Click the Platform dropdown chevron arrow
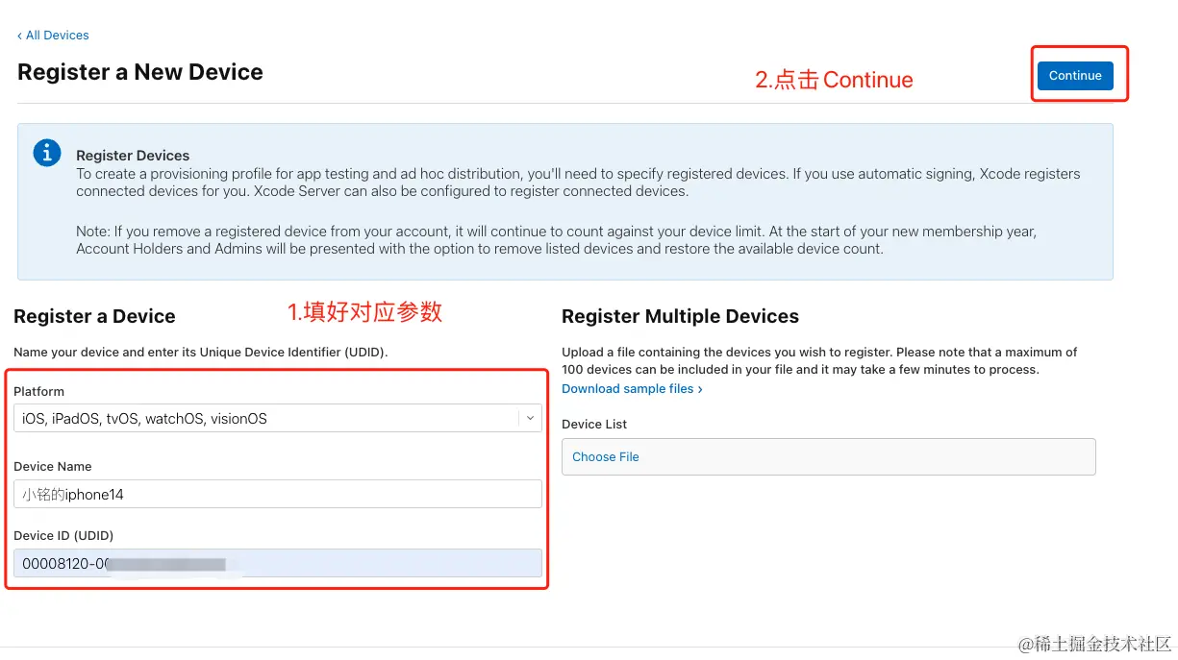 coord(530,418)
